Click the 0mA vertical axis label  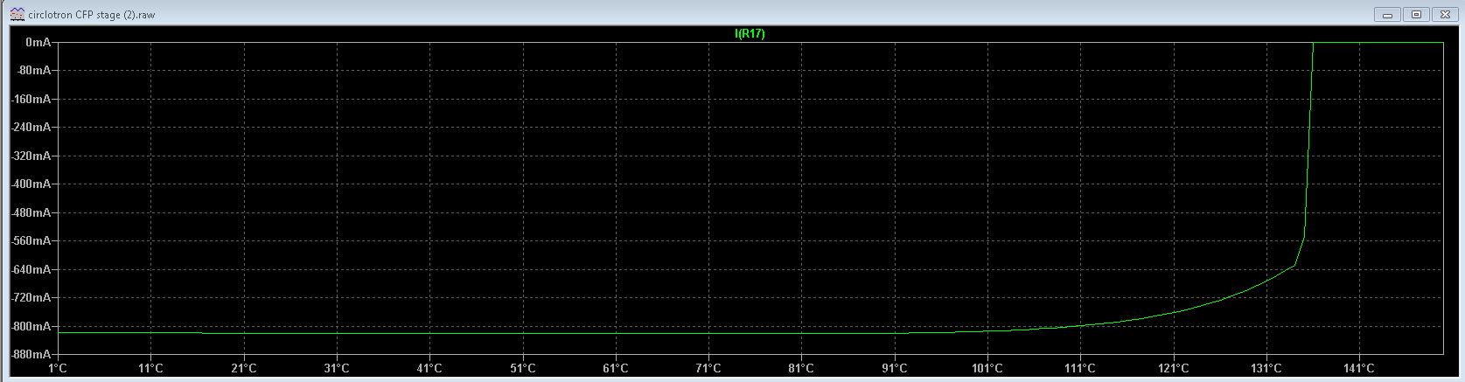point(38,42)
